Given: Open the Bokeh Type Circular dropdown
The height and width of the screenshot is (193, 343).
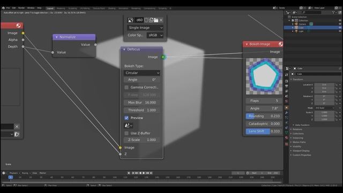Looking at the screenshot, I should [x=142, y=73].
